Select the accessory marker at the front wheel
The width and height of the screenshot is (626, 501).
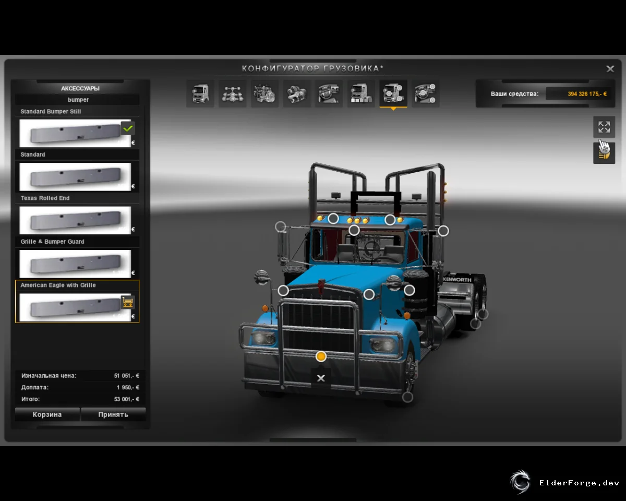[x=408, y=397]
